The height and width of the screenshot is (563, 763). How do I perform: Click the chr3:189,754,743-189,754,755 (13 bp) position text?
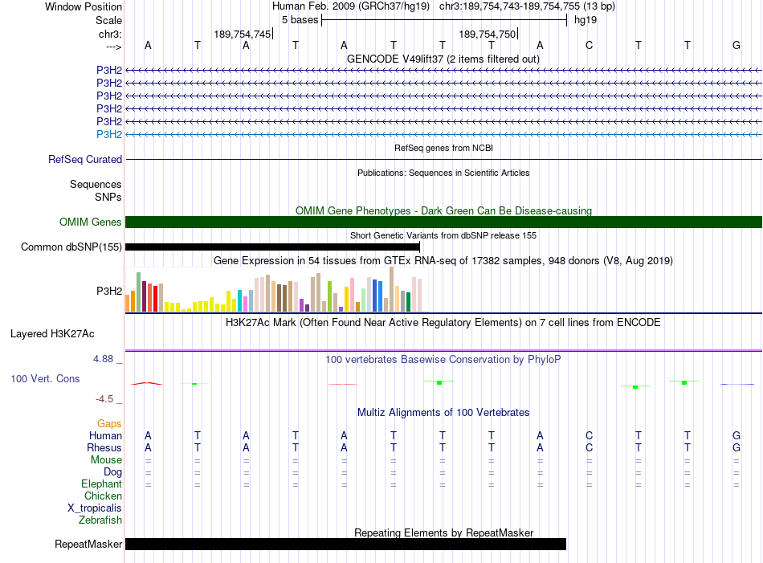527,6
